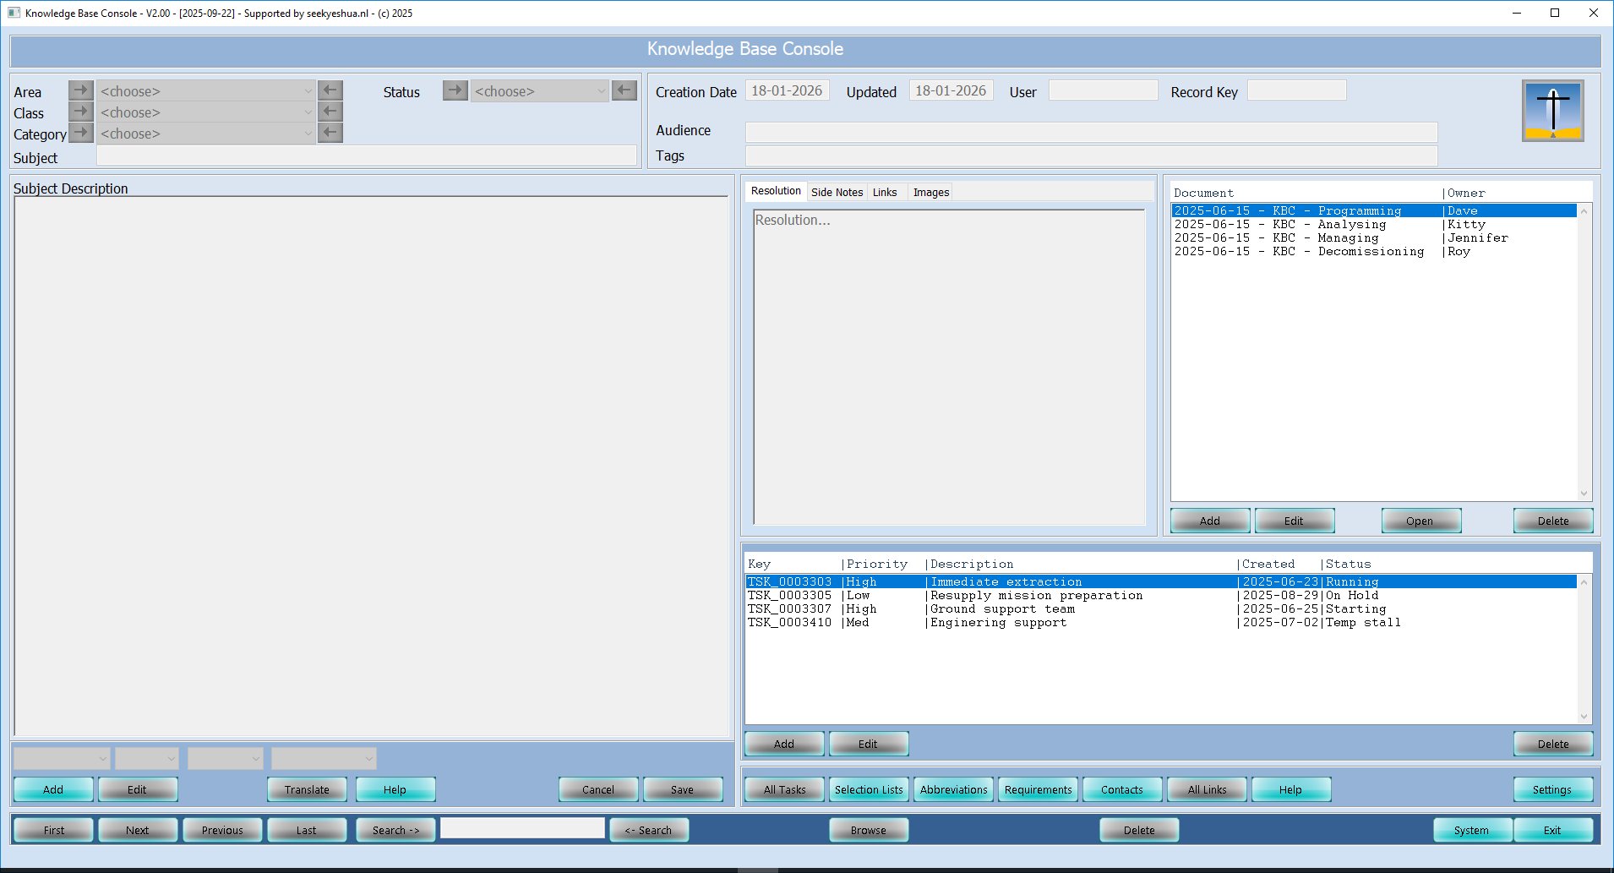Click inside the search text field
The width and height of the screenshot is (1614, 873).
[521, 829]
